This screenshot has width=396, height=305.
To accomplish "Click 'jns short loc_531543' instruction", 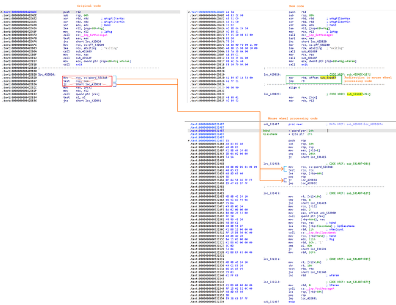I will 307,272.
